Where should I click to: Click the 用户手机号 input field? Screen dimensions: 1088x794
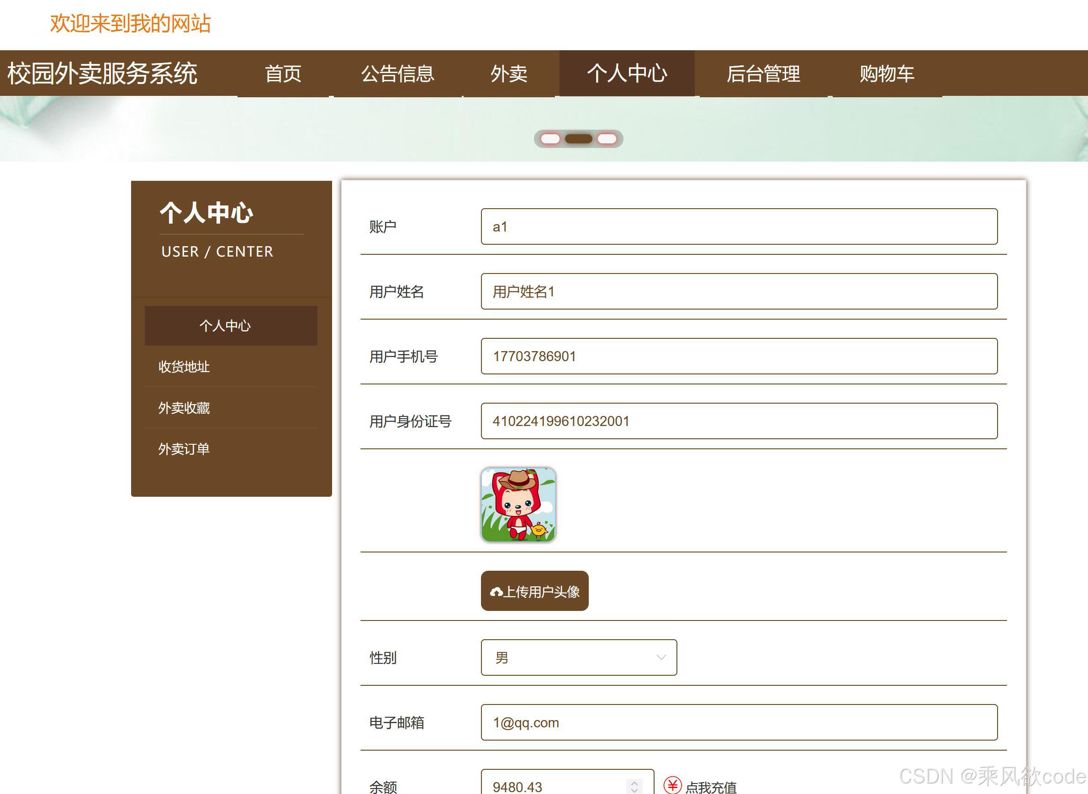point(739,356)
